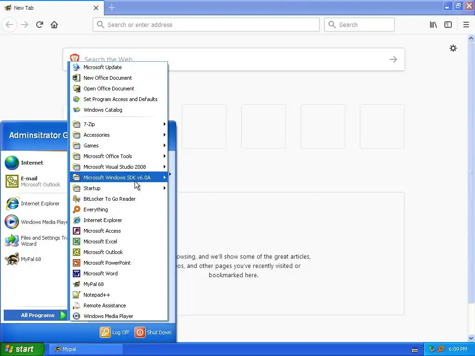Go back with the back arrow
The height and width of the screenshot is (356, 475).
click(x=9, y=25)
